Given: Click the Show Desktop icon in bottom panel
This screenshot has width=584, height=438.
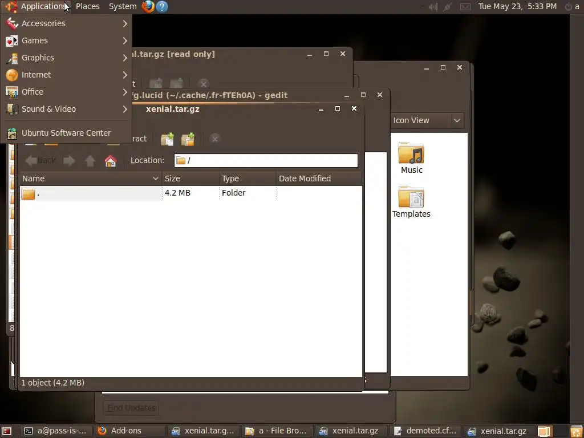Looking at the screenshot, I should point(7,431).
